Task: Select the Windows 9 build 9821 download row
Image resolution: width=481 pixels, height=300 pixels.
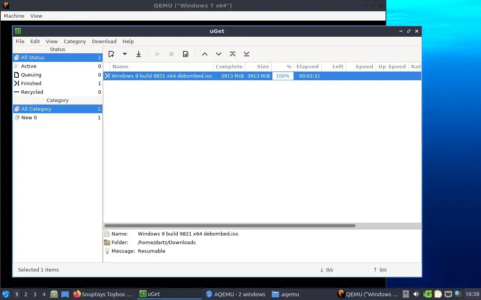Action: pyautogui.click(x=262, y=76)
